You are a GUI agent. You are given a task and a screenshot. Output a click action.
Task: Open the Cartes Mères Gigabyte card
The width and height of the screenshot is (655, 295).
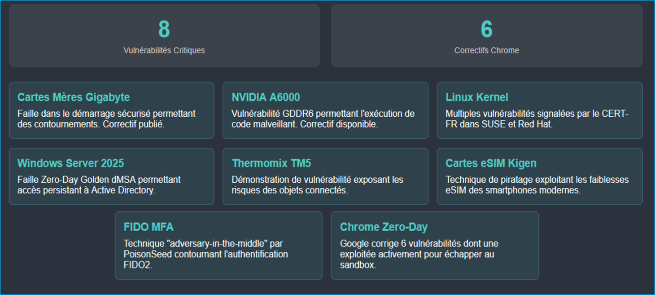111,110
